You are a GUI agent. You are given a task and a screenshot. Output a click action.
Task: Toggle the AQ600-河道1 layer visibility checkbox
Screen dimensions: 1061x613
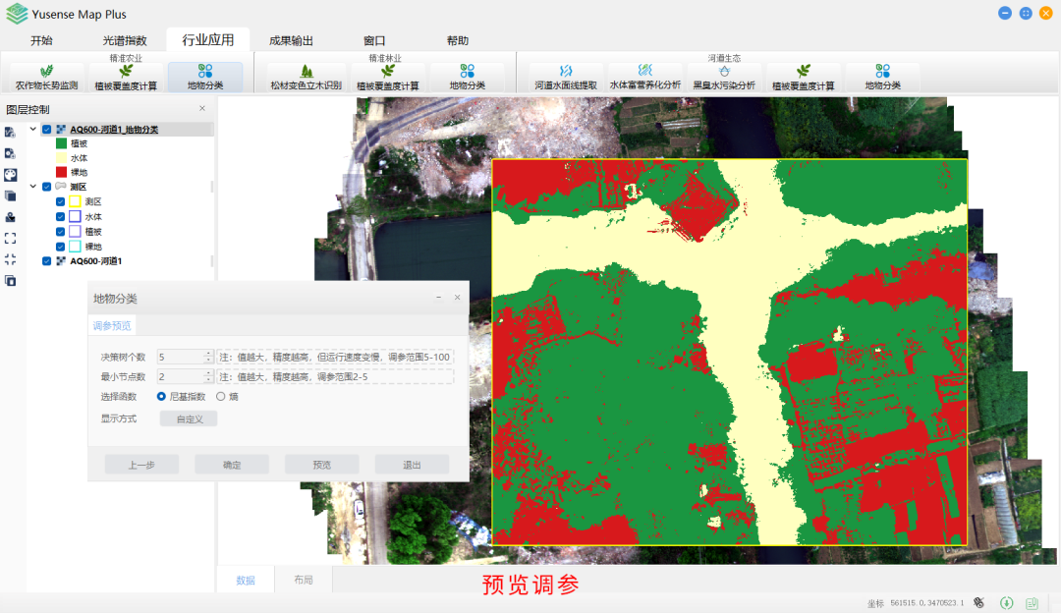coord(47,261)
